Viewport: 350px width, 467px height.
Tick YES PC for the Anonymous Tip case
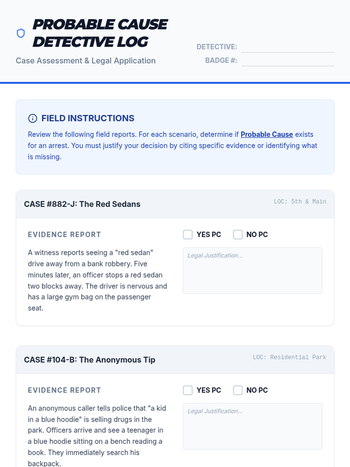(x=188, y=390)
